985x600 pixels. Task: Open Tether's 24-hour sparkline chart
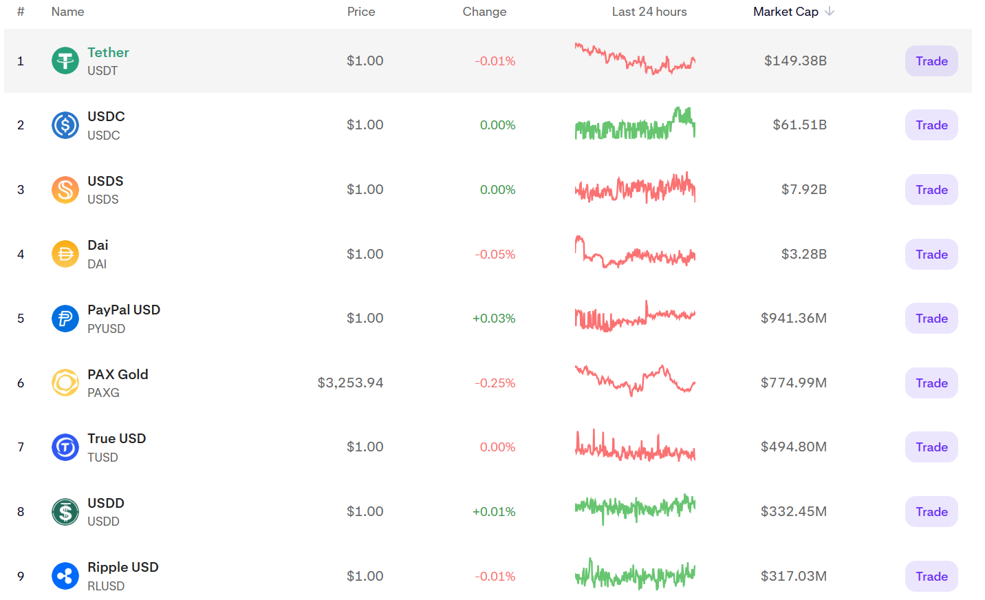(635, 58)
